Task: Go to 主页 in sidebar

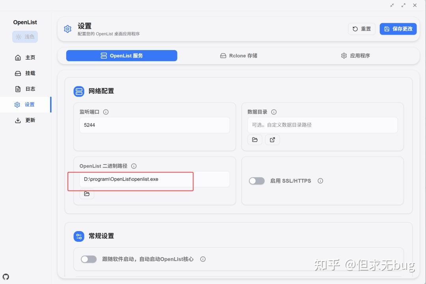Action: tap(25, 58)
